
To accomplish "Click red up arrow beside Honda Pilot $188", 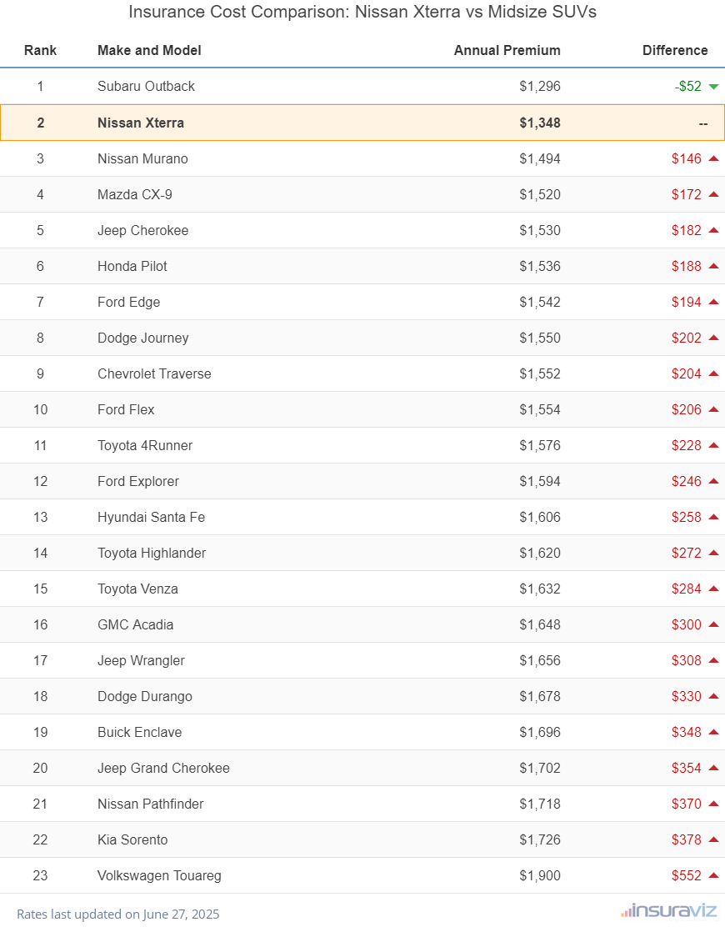I will [713, 266].
